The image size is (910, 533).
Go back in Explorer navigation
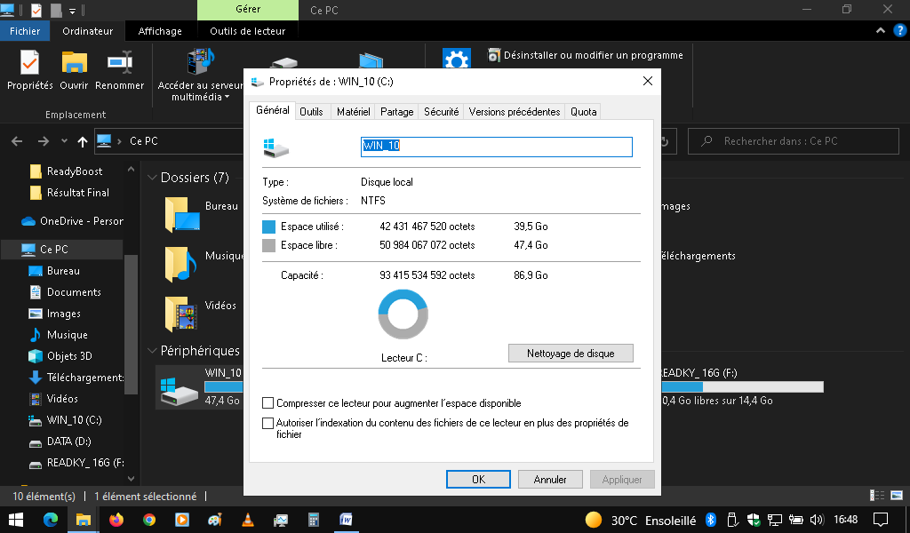pos(17,141)
